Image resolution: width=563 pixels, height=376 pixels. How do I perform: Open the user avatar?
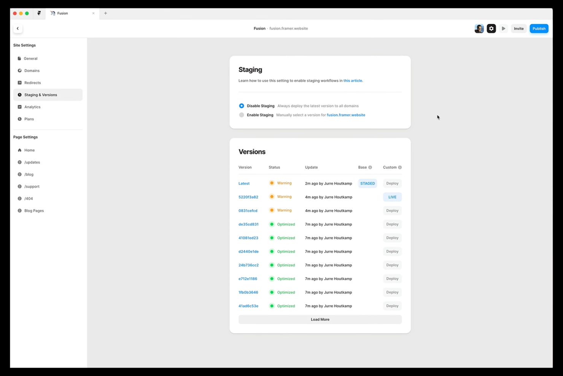tap(479, 29)
